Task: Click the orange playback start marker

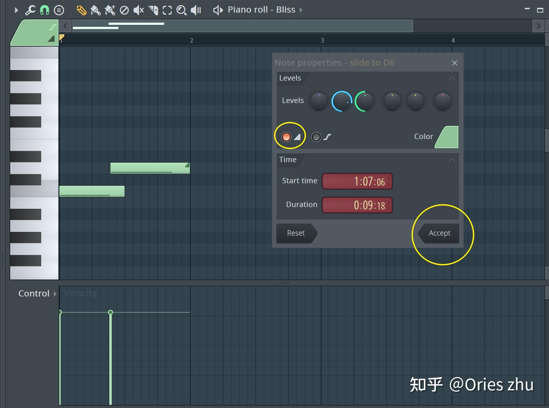Action: coord(61,37)
